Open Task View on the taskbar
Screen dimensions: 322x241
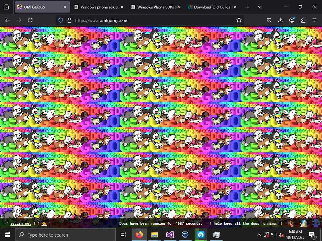point(123,235)
